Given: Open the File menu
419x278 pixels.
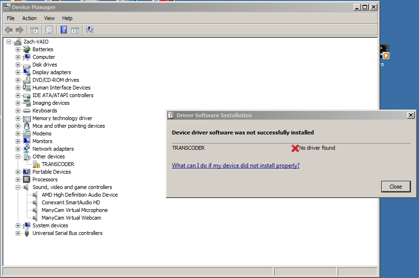Looking at the screenshot, I should point(11,18).
